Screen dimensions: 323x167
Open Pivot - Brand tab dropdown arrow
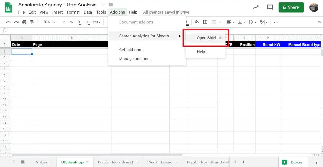176,162
